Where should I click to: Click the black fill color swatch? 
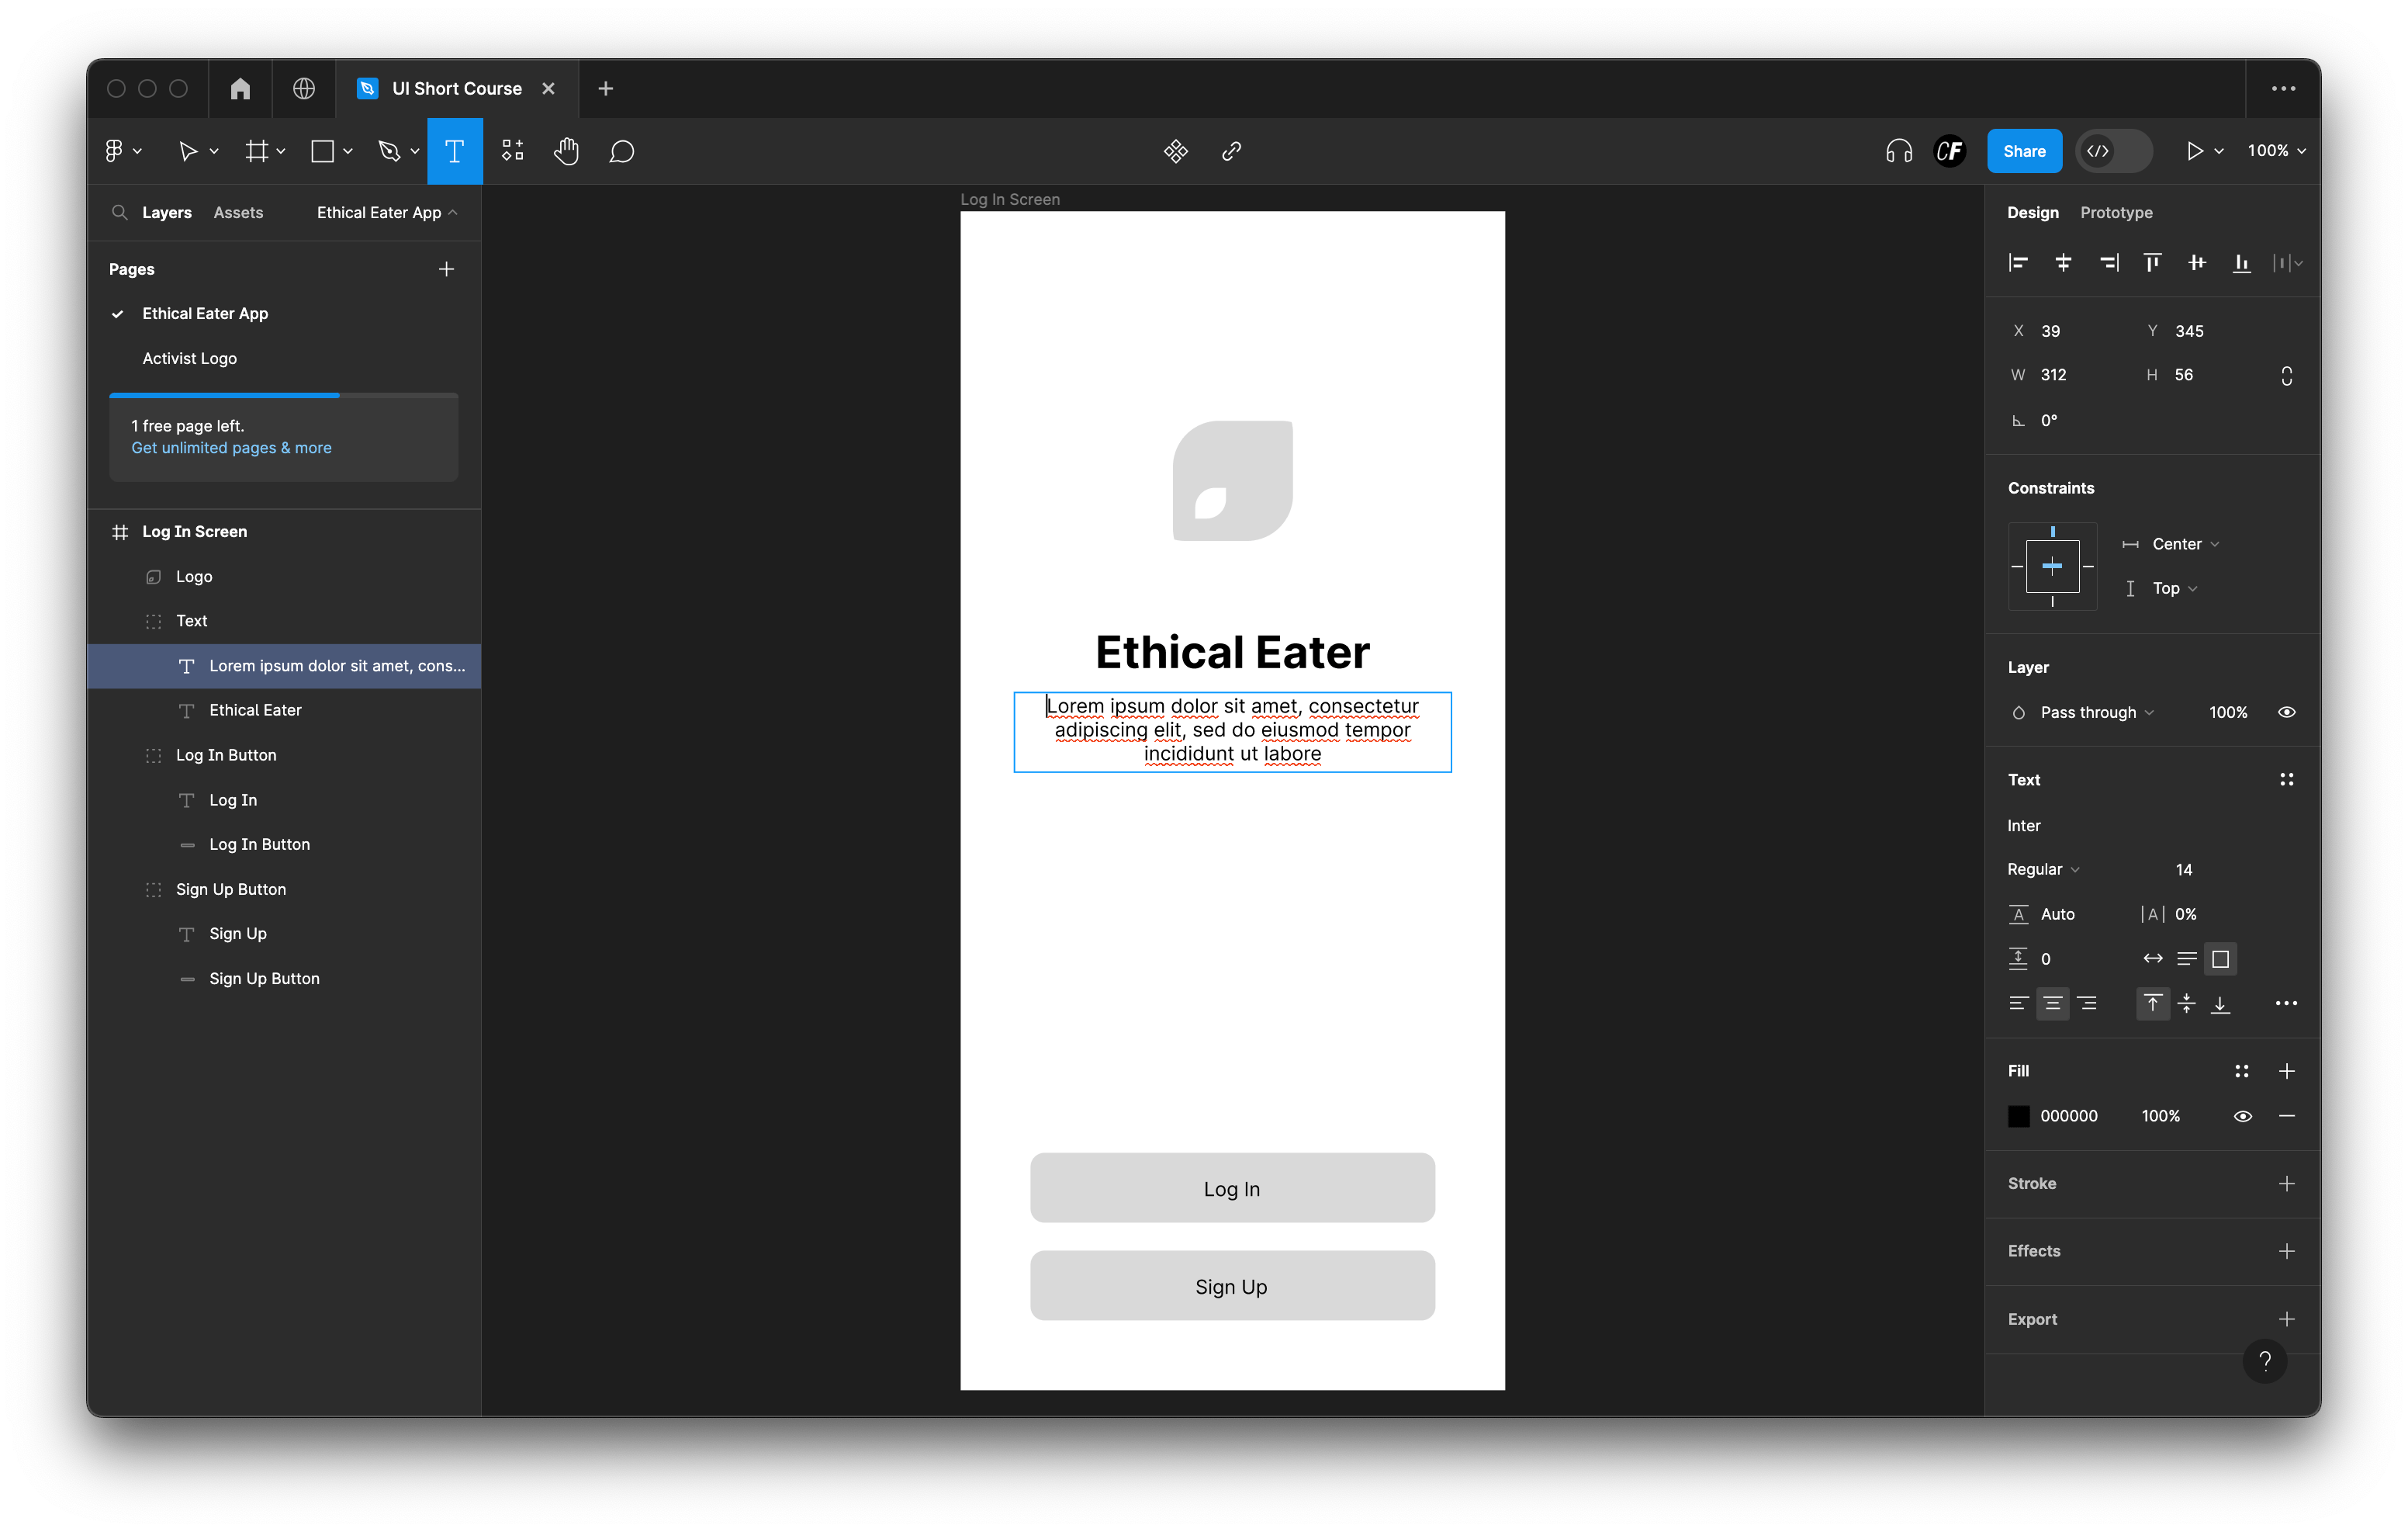(2018, 1116)
